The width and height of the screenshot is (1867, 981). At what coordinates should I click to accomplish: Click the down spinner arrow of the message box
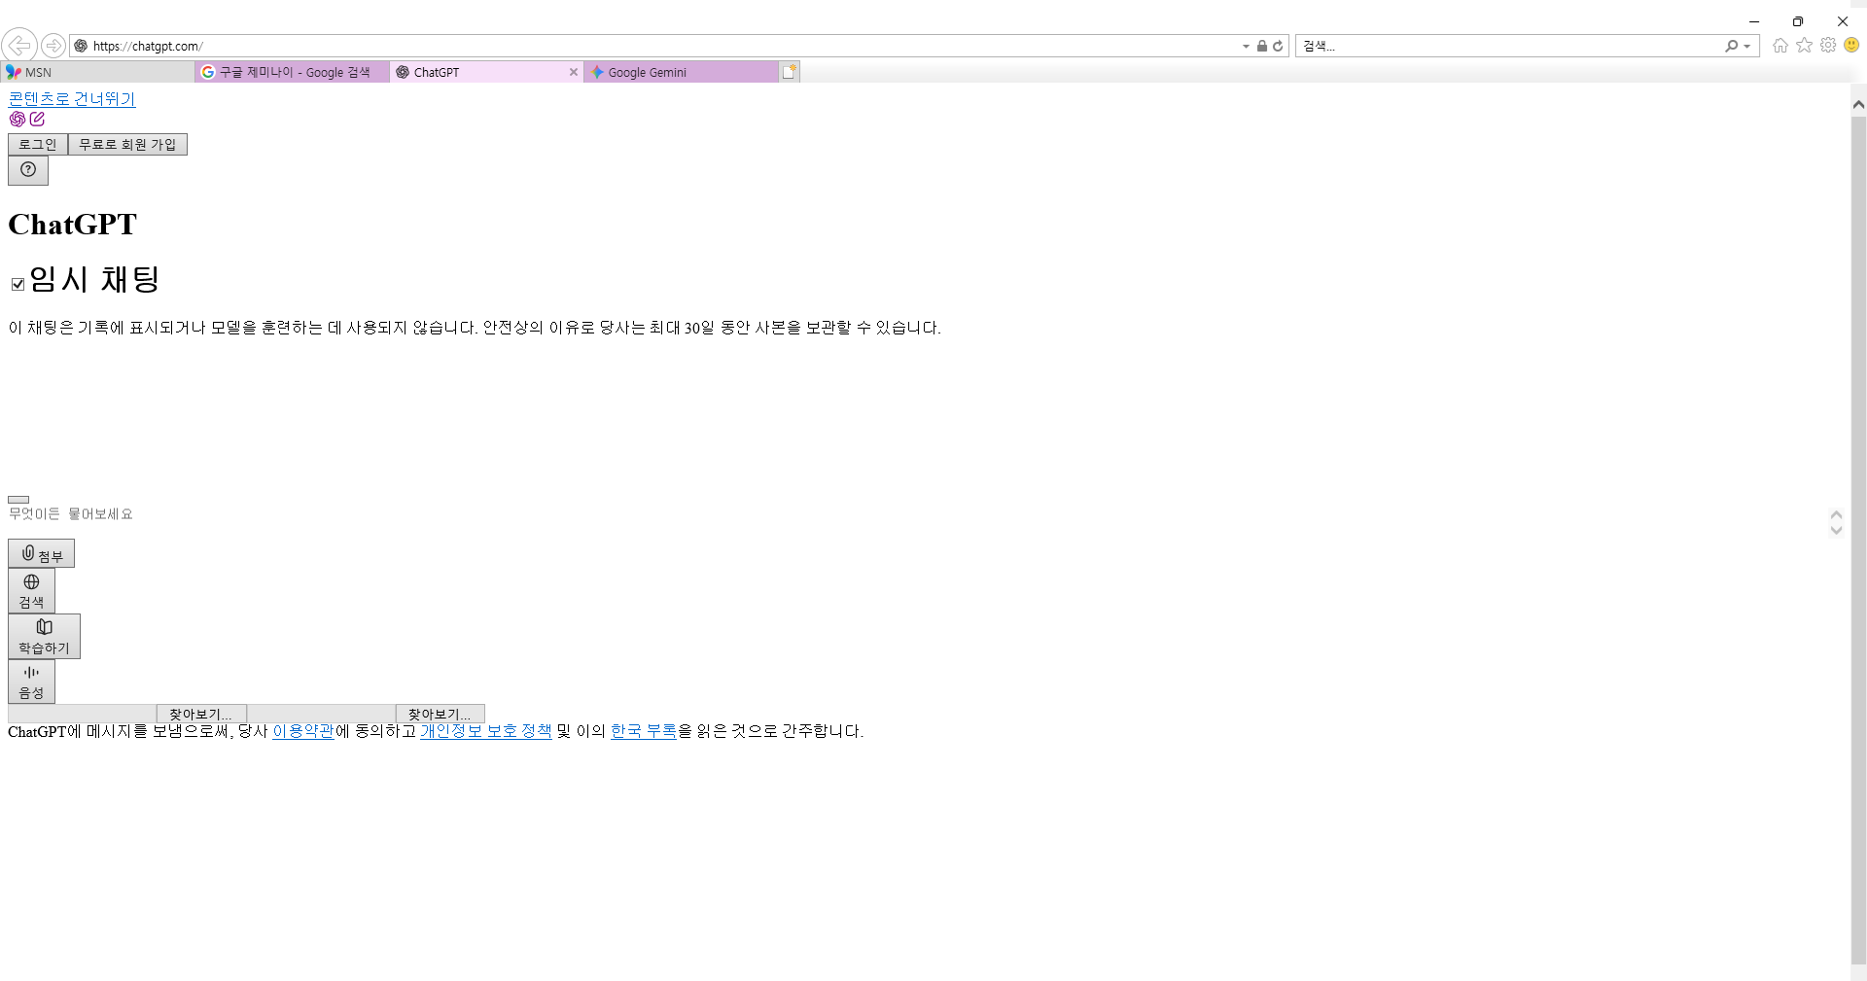[x=1836, y=530]
